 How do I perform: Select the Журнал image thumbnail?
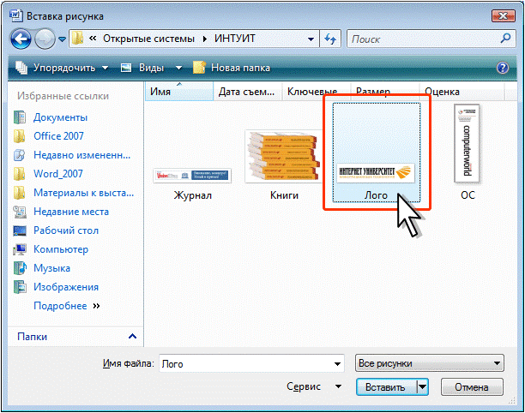coord(192,176)
